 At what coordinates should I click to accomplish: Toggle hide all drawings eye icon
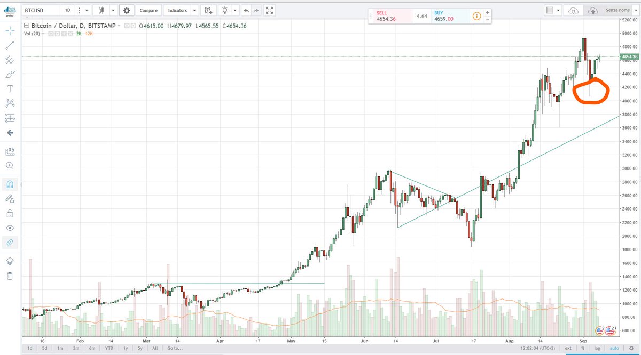tap(10, 228)
